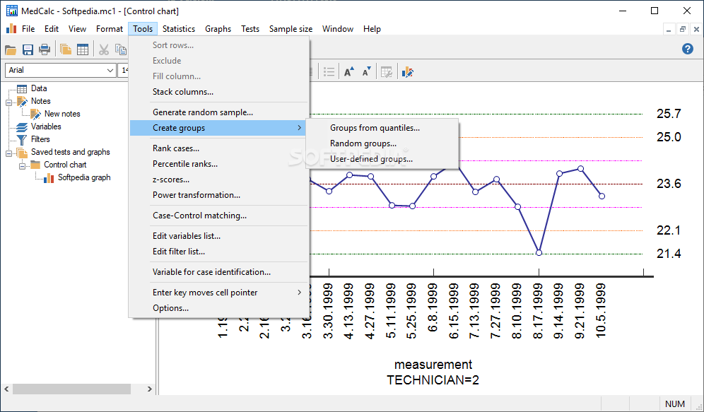Open the Format menu
Screen dimensions: 704x412
(110, 29)
